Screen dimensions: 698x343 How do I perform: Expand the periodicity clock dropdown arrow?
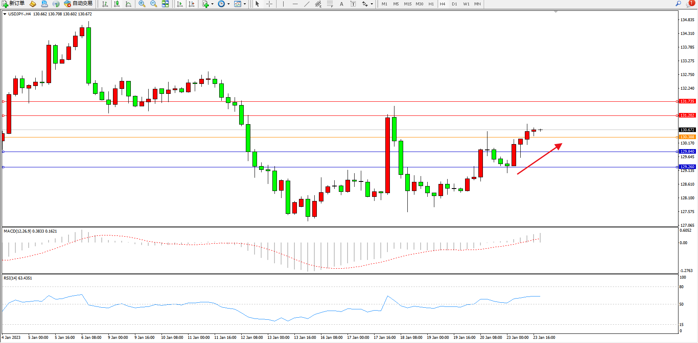[x=228, y=4]
